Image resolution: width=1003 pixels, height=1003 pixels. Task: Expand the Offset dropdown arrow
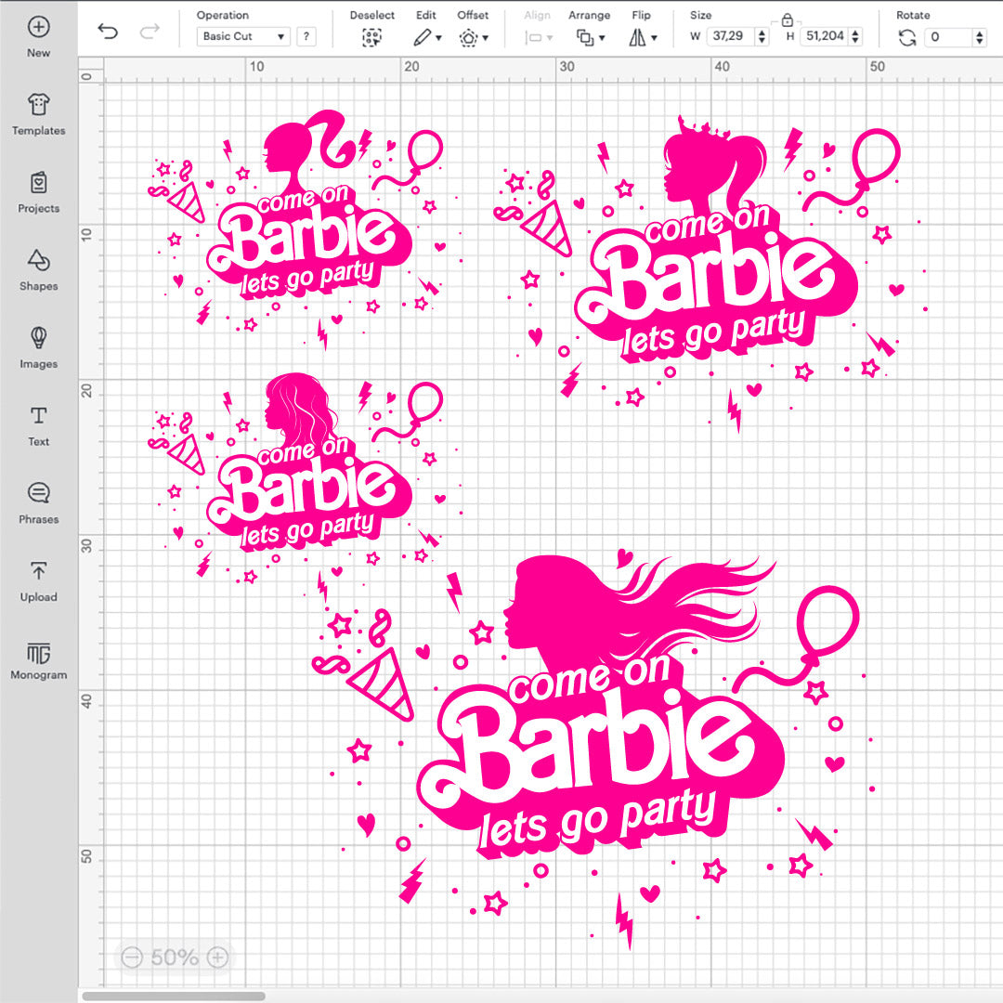tap(486, 38)
